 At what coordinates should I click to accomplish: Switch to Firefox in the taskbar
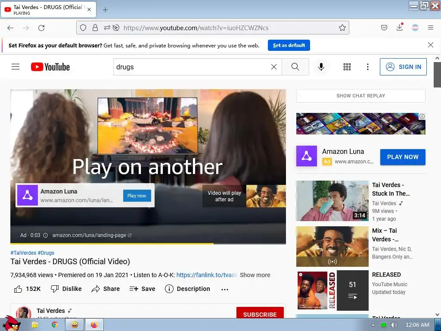click(94, 325)
